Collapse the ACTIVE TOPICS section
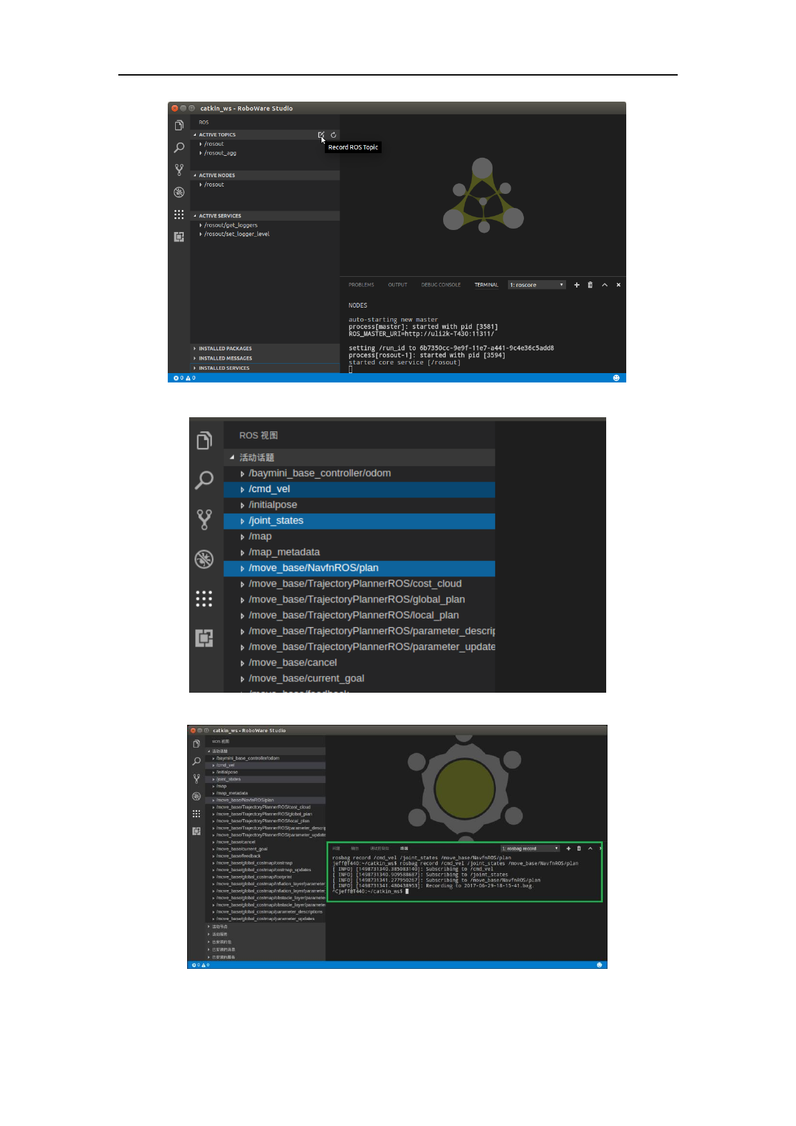This screenshot has width=796, height=1126. coord(217,135)
